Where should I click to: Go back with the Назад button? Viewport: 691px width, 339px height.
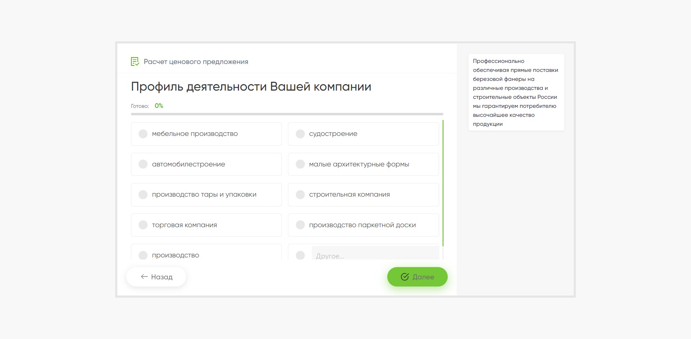point(156,277)
